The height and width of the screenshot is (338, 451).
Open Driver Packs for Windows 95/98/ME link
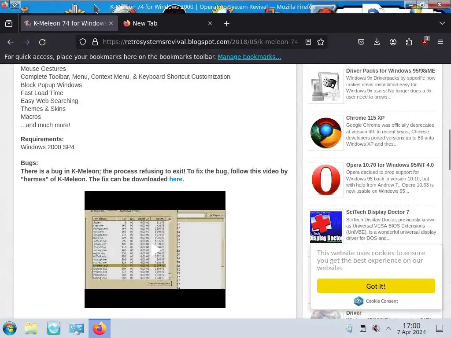391,71
